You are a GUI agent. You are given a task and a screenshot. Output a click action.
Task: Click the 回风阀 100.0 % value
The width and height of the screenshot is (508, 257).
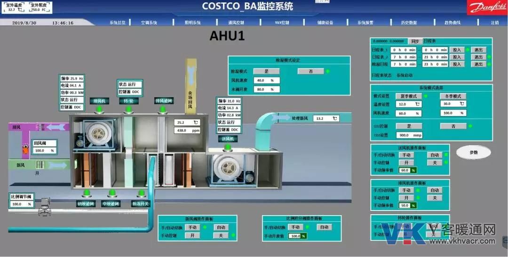(x=44, y=150)
